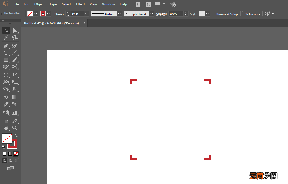The width and height of the screenshot is (288, 184).
Task: Pick the Symbol Sprayer tool
Action: [x=6, y=113]
